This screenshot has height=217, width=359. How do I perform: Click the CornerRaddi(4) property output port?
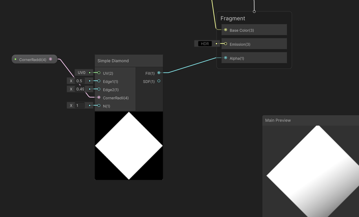pos(51,59)
